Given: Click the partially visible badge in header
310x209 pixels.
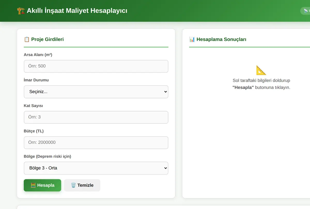Looking at the screenshot, I should 305,11.
